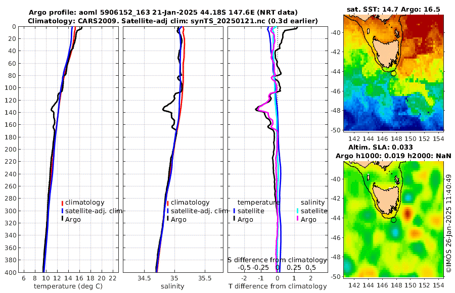Click the 'Altim. SLA: 0.033' heading
The width and height of the screenshot is (455, 293).
380,147
